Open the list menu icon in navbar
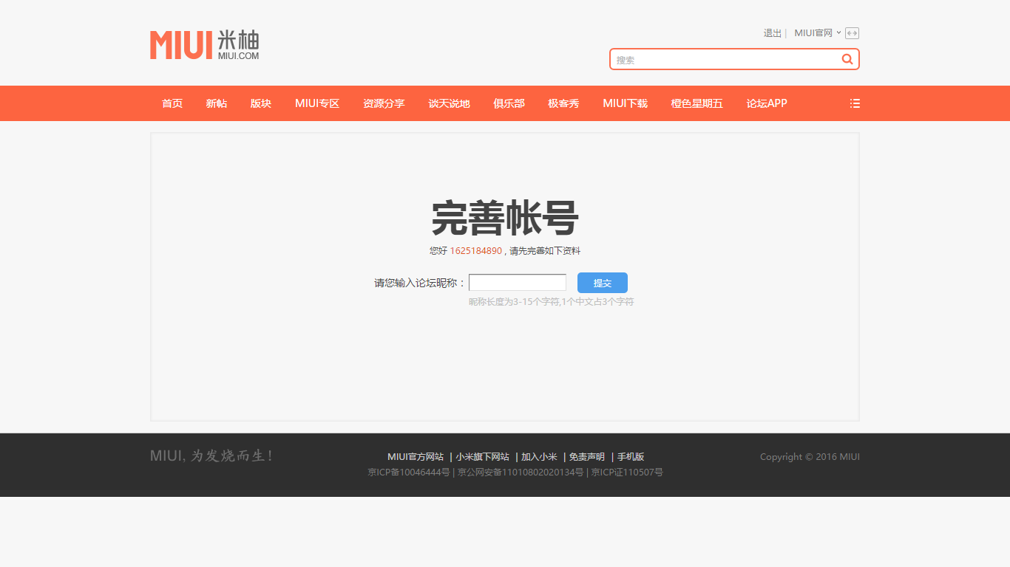 (855, 103)
